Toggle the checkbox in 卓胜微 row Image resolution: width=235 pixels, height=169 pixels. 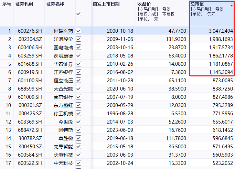pyautogui.click(x=78, y=138)
